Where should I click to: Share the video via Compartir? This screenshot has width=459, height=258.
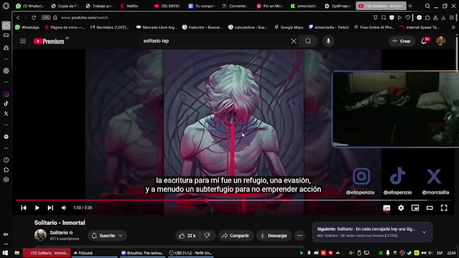[x=235, y=235]
